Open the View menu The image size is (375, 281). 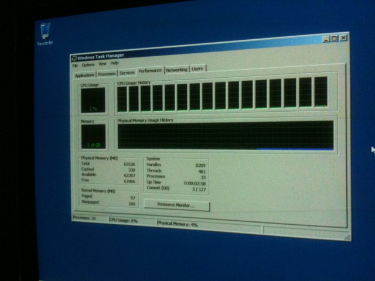coord(103,64)
